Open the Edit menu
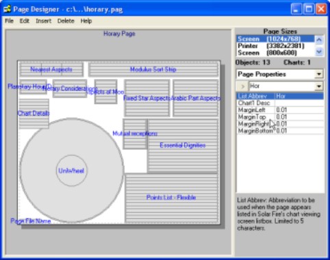 click(x=25, y=21)
